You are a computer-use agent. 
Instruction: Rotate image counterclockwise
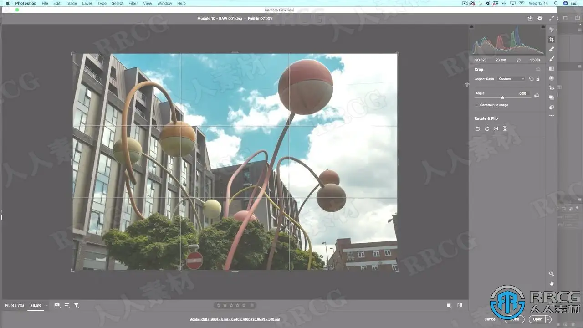point(478,129)
